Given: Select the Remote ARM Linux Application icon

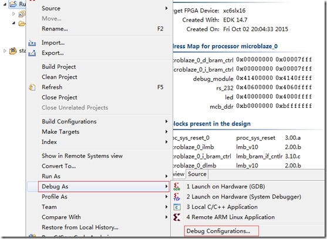Looking at the screenshot, I should pyautogui.click(x=177, y=217).
